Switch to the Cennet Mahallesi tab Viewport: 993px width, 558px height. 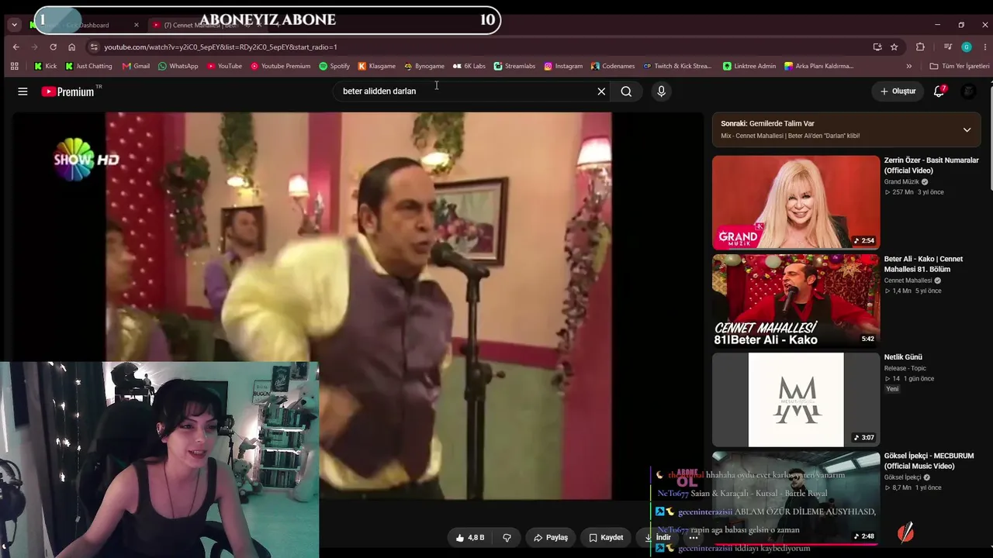coord(203,25)
